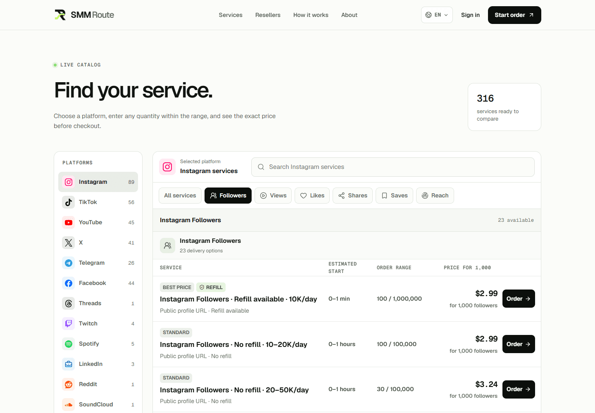The height and width of the screenshot is (413, 595).
Task: Focus the Search Instagram services field
Action: [393, 167]
